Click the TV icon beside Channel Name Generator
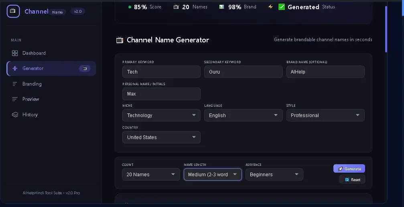The image size is (404, 207). pos(120,40)
